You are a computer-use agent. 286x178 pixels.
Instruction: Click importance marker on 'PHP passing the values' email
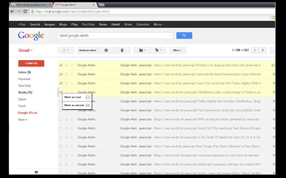(72, 119)
